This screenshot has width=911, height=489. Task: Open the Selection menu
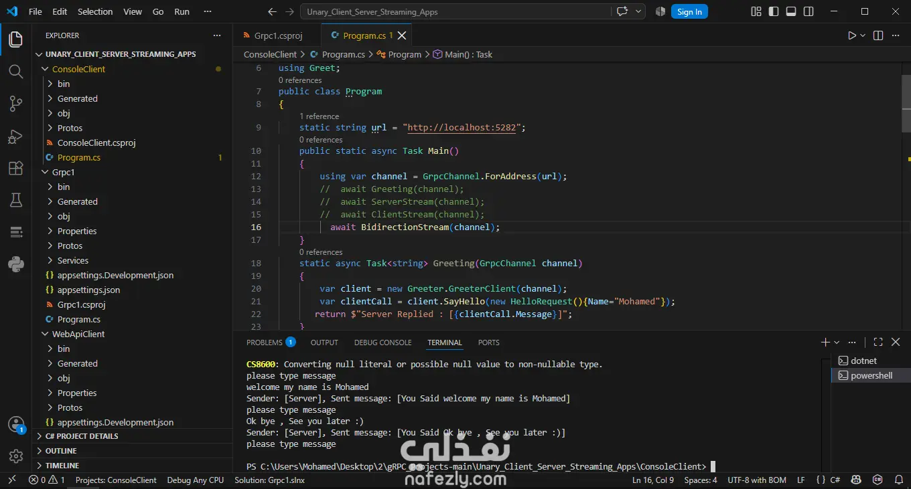click(95, 11)
